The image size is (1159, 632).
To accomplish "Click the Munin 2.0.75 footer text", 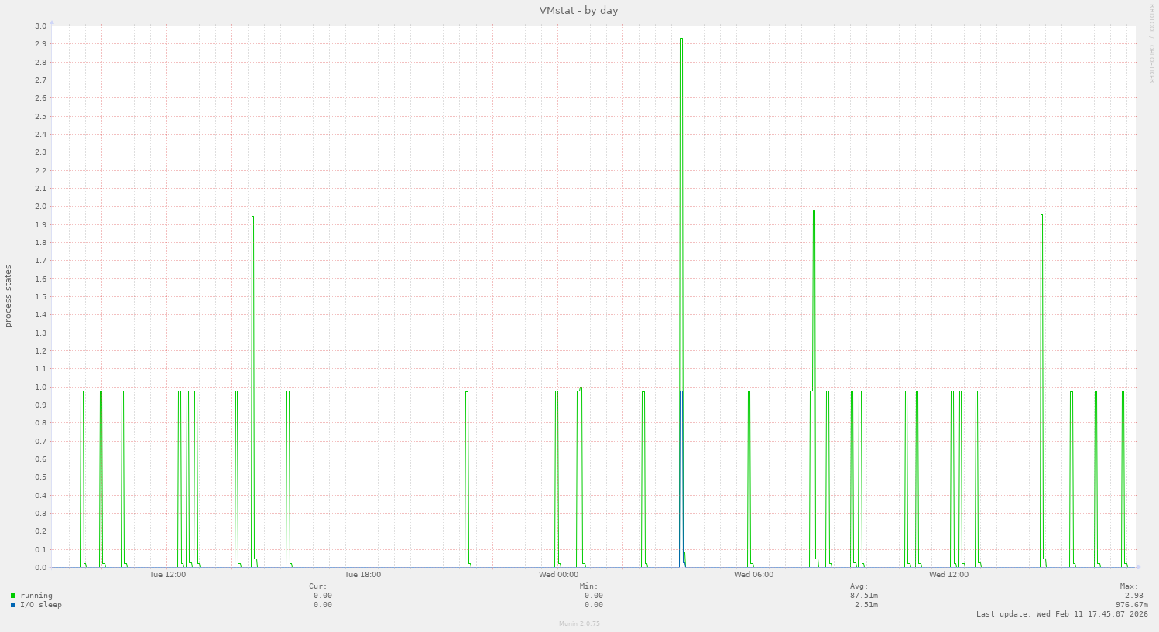I will pos(579,623).
